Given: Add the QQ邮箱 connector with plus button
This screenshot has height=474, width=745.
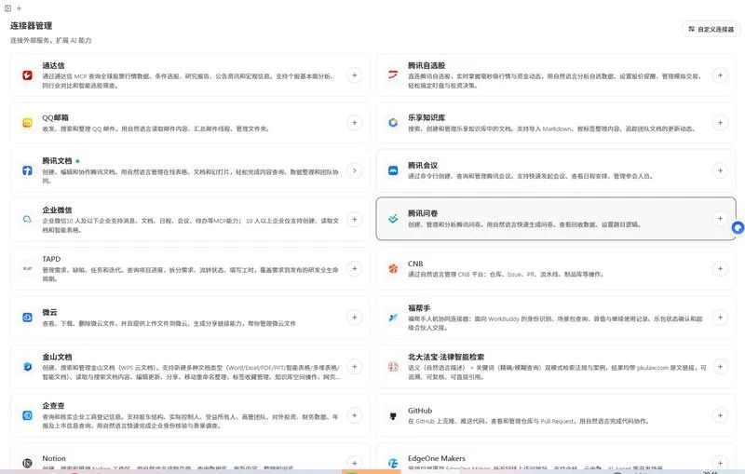Looking at the screenshot, I should (x=355, y=123).
